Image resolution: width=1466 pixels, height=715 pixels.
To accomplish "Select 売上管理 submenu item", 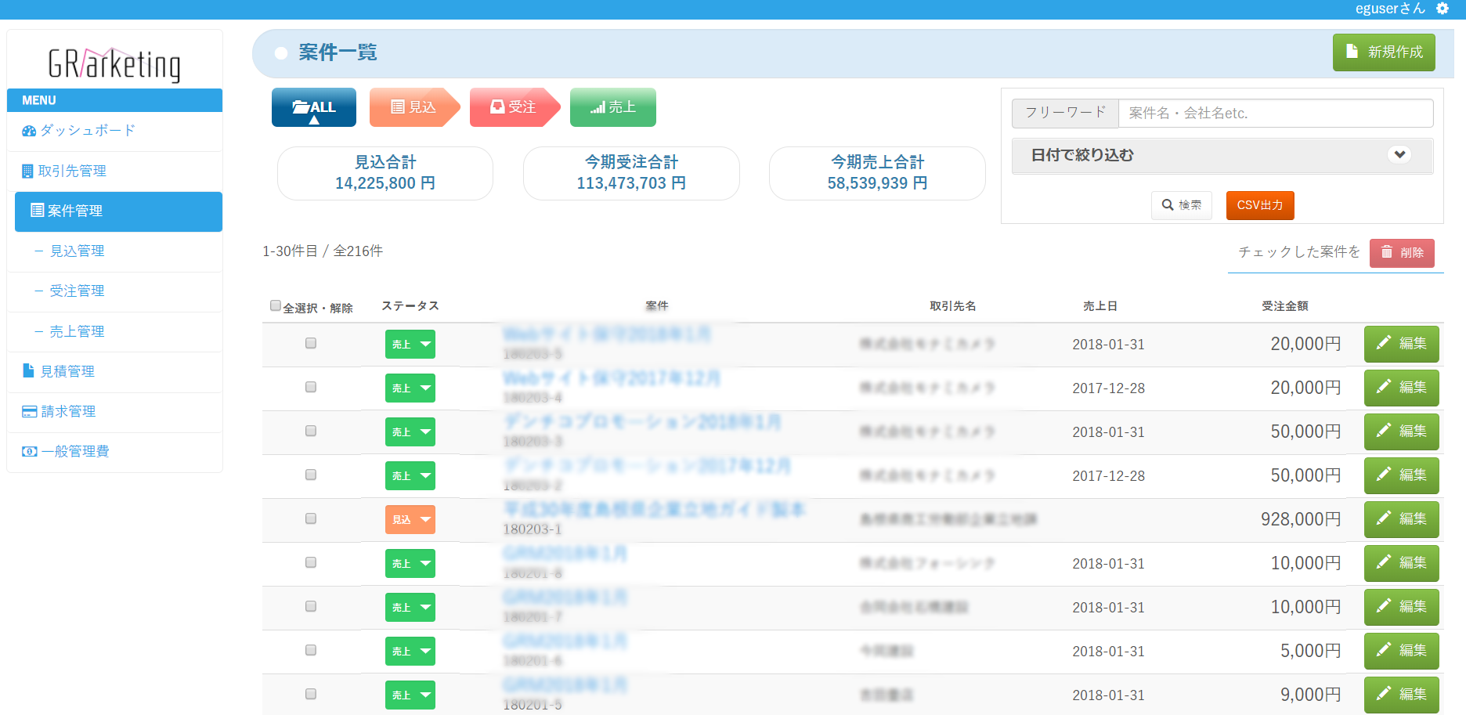I will pos(114,332).
